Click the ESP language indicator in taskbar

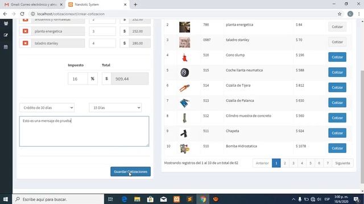tap(327, 199)
